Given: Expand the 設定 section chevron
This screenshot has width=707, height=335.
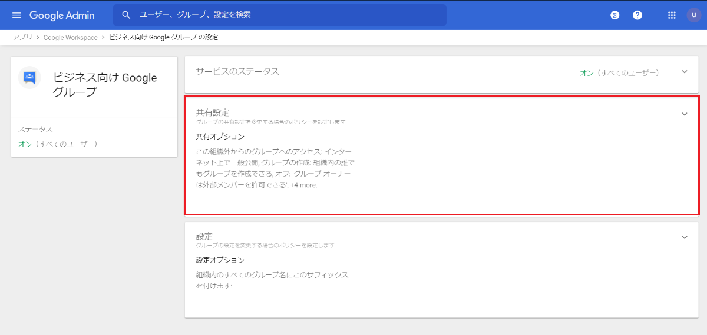Looking at the screenshot, I should (685, 237).
